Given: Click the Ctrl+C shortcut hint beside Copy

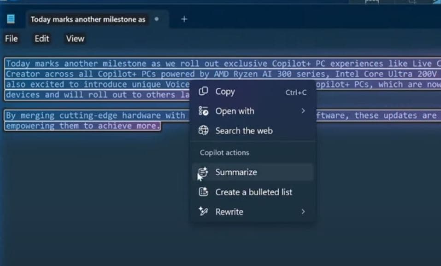Looking at the screenshot, I should point(296,92).
